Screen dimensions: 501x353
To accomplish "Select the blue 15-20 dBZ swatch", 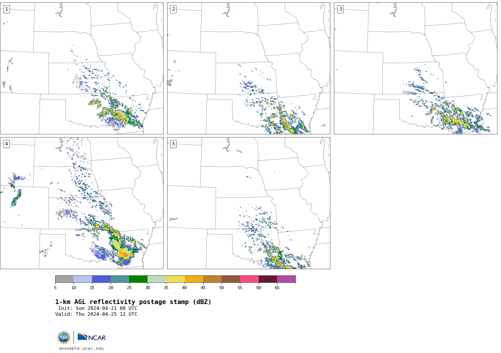I will [101, 279].
